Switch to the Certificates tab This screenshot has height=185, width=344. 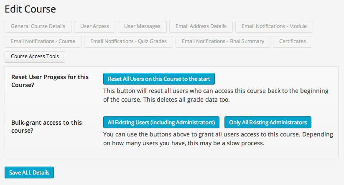tap(292, 41)
